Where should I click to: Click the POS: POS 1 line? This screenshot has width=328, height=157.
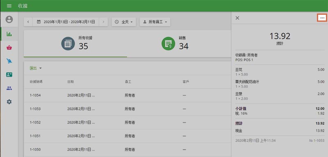point(244,60)
